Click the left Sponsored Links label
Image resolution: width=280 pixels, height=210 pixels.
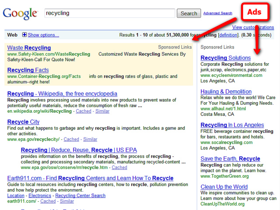click(x=175, y=47)
